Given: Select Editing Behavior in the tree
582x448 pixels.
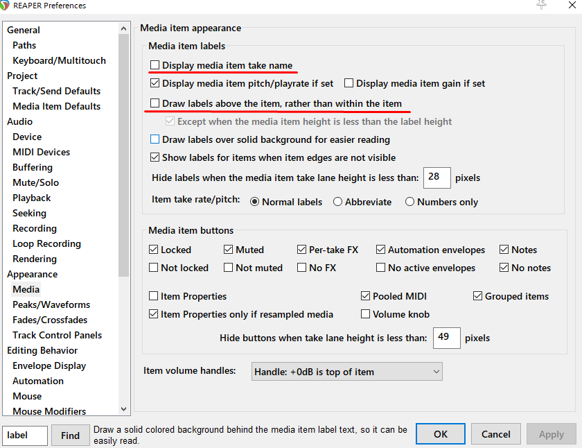Looking at the screenshot, I should pyautogui.click(x=42, y=350).
